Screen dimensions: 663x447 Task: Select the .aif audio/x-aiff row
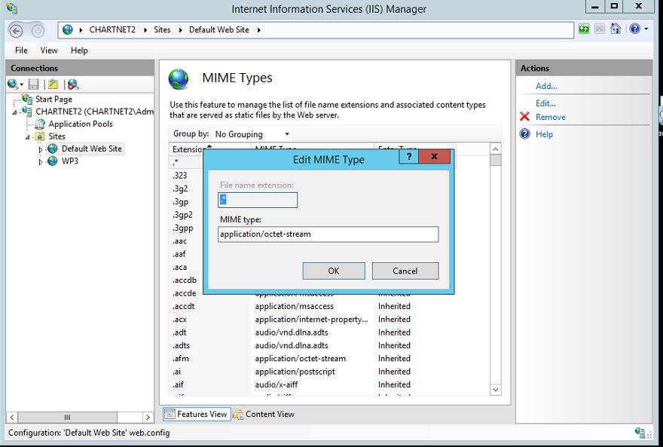330,385
